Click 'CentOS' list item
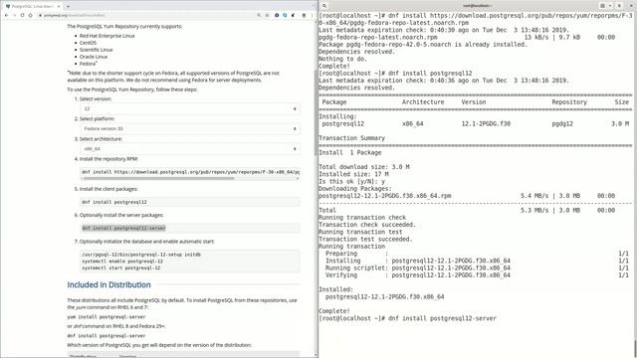The height and width of the screenshot is (358, 637). pyautogui.click(x=89, y=43)
